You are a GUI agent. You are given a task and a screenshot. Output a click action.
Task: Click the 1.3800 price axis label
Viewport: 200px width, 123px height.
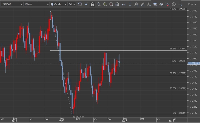[x=194, y=11]
